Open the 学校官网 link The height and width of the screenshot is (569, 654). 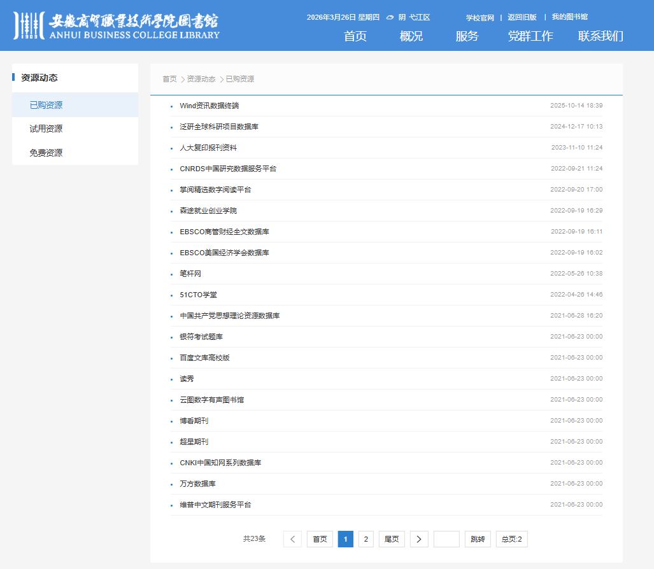pyautogui.click(x=480, y=18)
